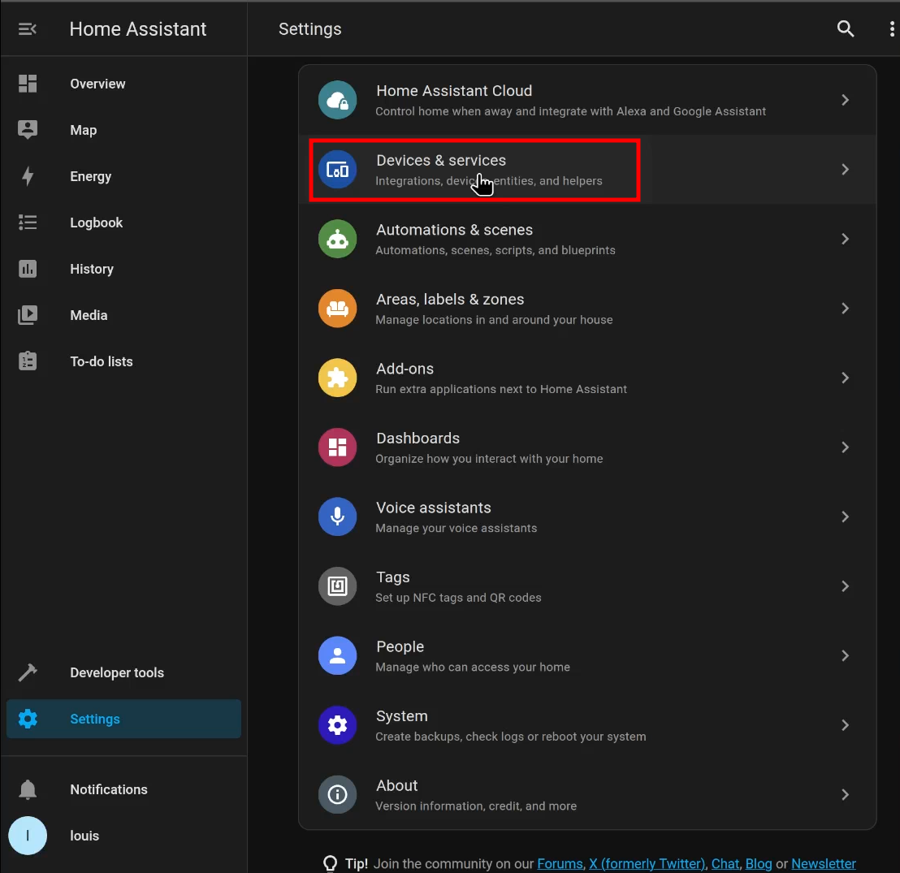
Task: Click the Tags NFC icon
Action: [x=338, y=586]
